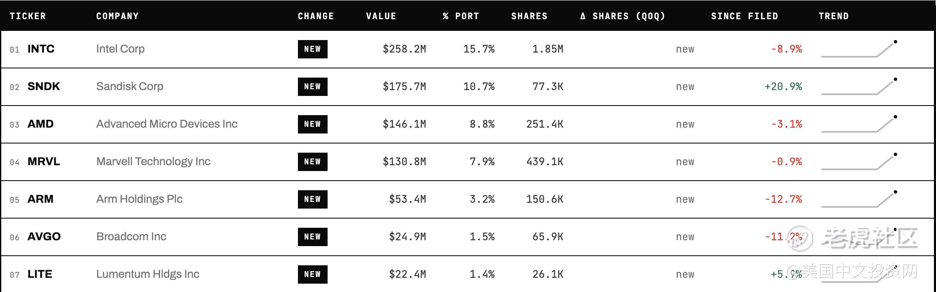This screenshot has height=292, width=936.
Task: Sort table by SHARES column header
Action: pos(529,16)
